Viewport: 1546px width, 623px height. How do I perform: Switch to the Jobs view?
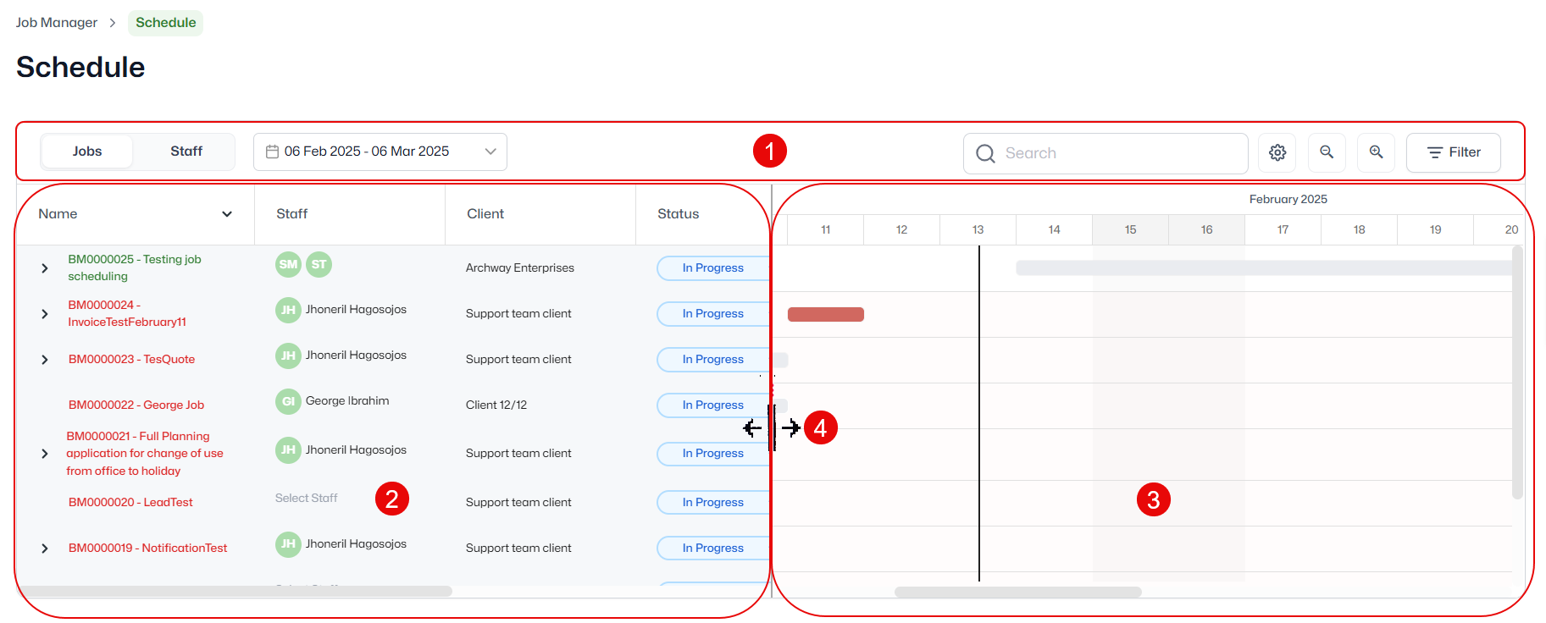(x=87, y=152)
